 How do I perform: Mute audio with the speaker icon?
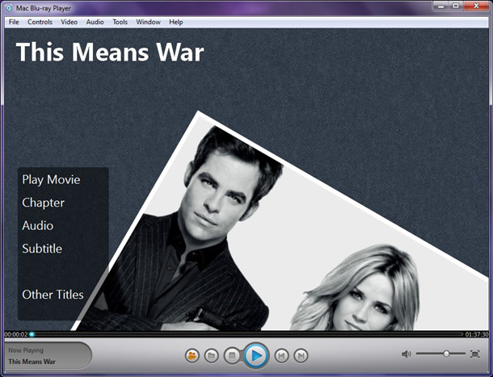point(407,354)
